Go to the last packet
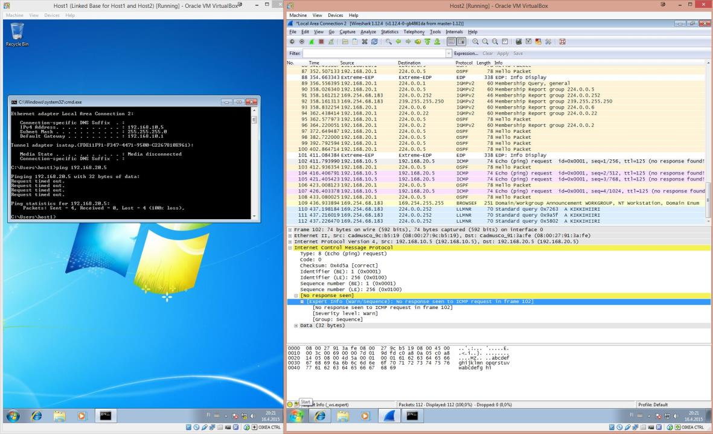The height and width of the screenshot is (434, 713). pyautogui.click(x=437, y=42)
